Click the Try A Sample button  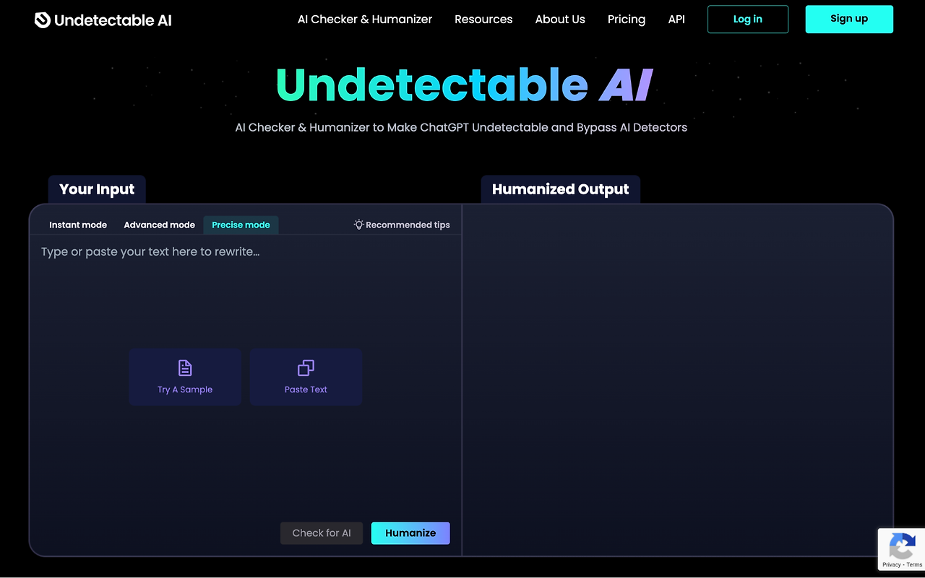185,377
